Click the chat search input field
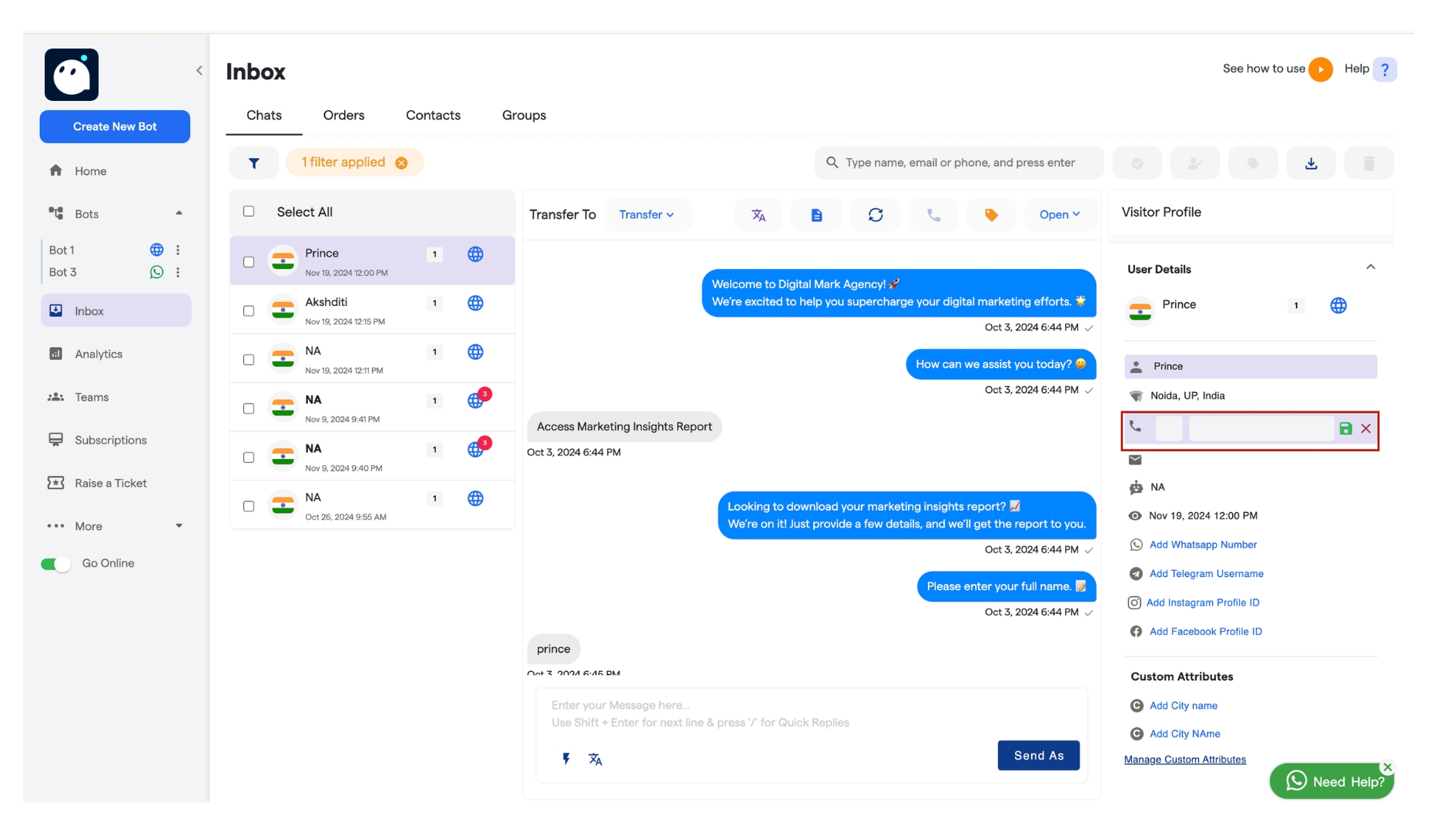Image resolution: width=1437 pixels, height=832 pixels. (x=959, y=163)
